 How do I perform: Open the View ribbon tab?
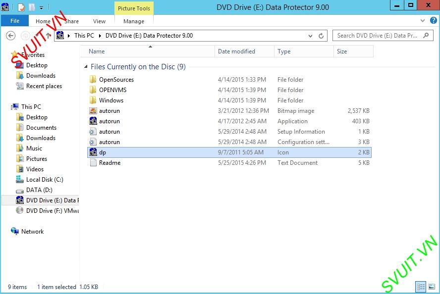pos(99,21)
